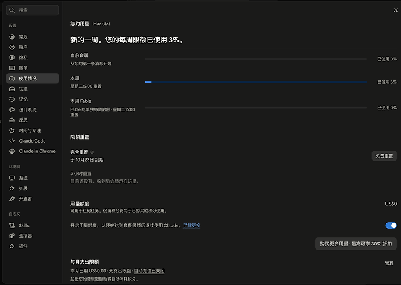Viewport: 401px width, 285px height.
Task: Click the 每月支出限额 heading
Action: (x=85, y=262)
